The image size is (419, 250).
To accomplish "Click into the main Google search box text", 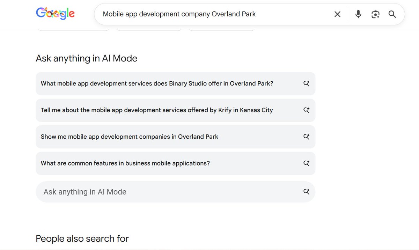I will [179, 14].
